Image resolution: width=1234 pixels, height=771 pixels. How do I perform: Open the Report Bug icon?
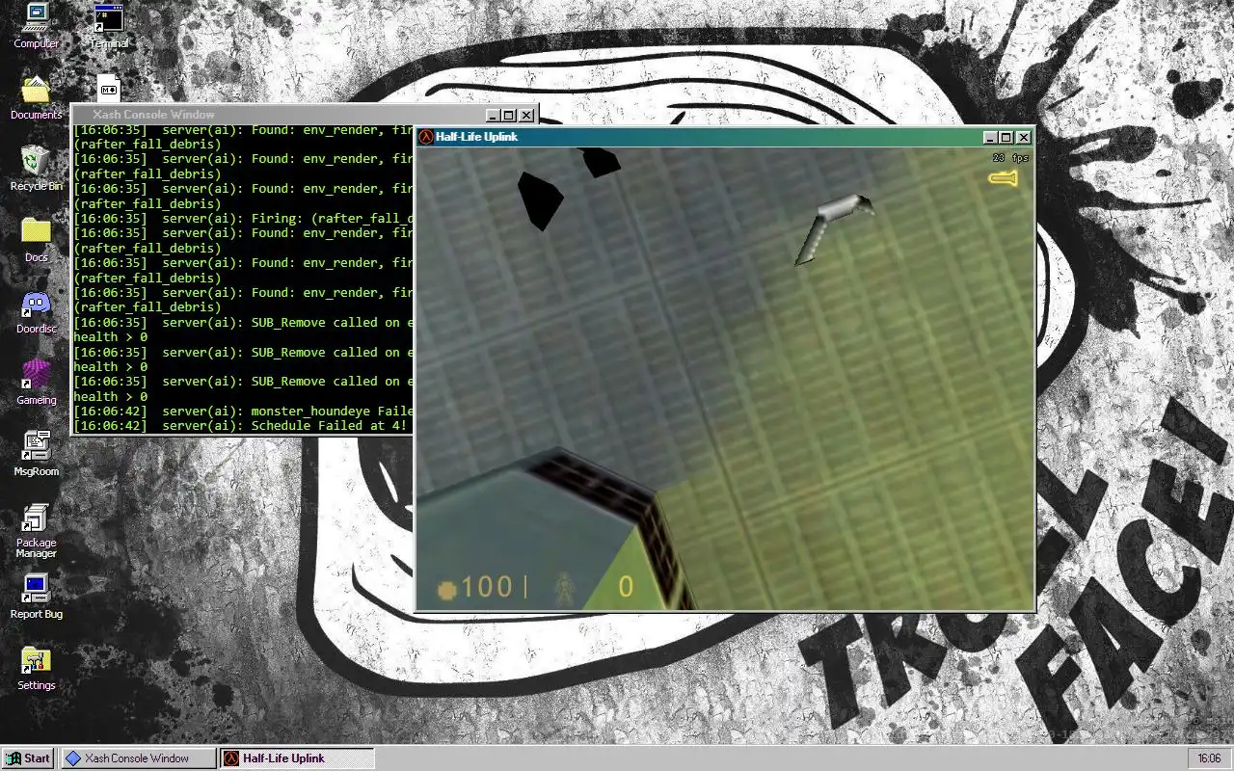coord(36,597)
